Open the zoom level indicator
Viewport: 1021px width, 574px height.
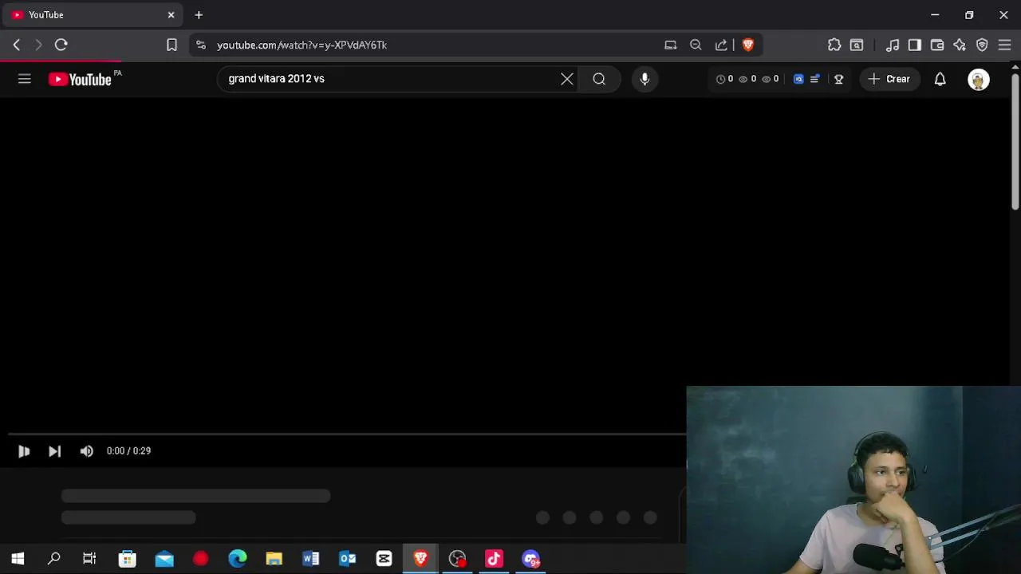point(696,45)
